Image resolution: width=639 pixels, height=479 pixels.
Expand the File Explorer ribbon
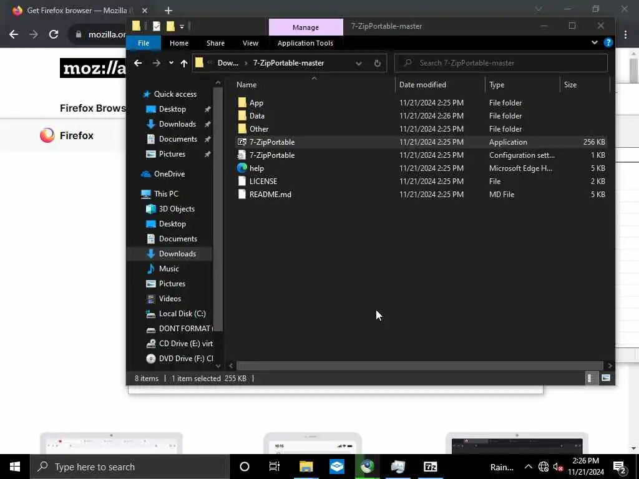click(595, 42)
